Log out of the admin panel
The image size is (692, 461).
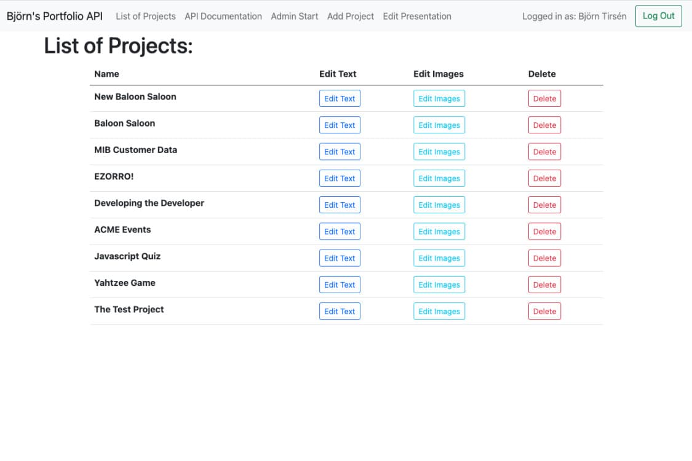click(658, 16)
